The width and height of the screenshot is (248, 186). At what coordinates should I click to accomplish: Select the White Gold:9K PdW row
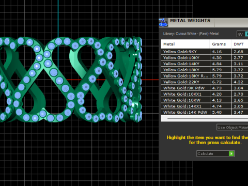pyautogui.click(x=205, y=88)
